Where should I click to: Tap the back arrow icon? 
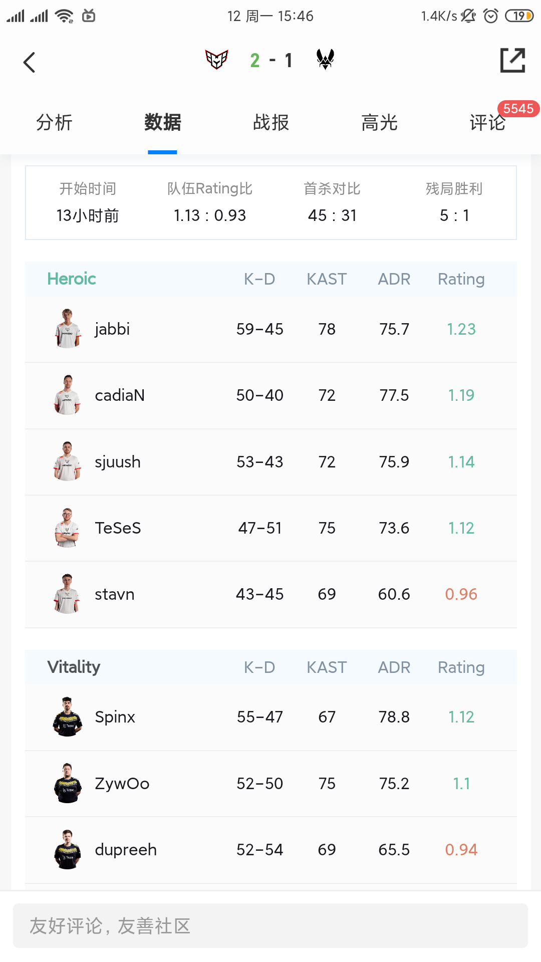coord(30,62)
